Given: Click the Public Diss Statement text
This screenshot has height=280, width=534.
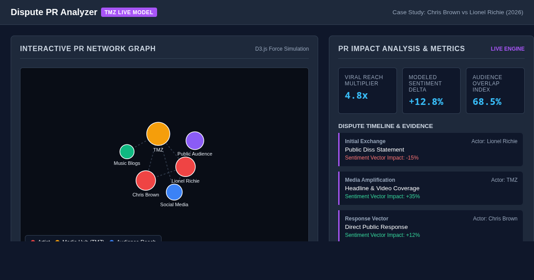Looking at the screenshot, I should click(374, 149).
